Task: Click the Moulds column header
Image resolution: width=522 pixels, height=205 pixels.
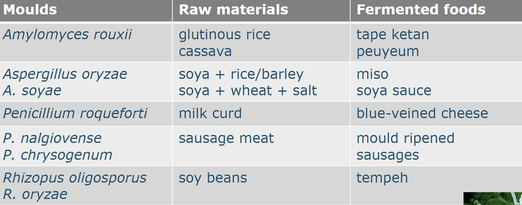Action: tap(30, 10)
